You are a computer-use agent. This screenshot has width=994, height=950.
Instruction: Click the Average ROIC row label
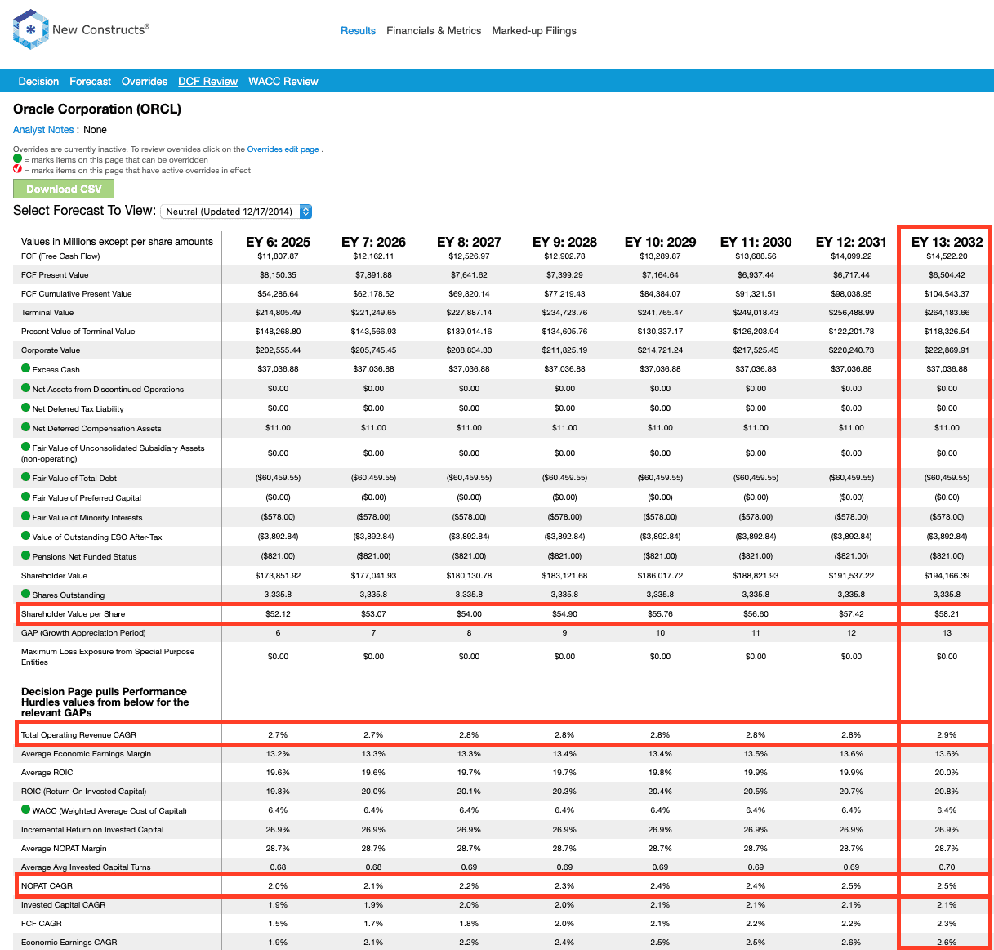[x=47, y=772]
